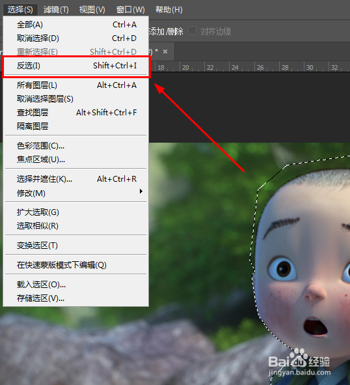Viewport: 350px width, 385px height.
Task: Expand the 修改(M) submenu
Action: (x=75, y=193)
